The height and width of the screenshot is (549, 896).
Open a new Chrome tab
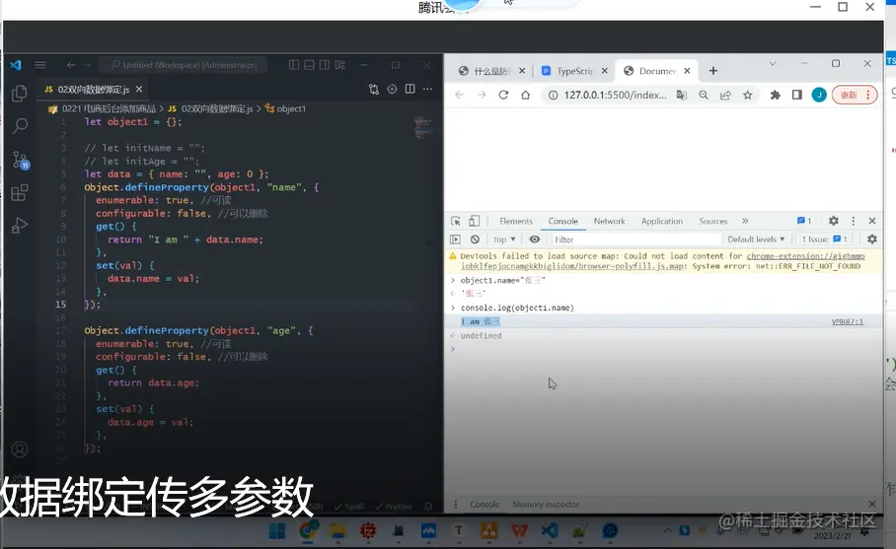pyautogui.click(x=713, y=71)
